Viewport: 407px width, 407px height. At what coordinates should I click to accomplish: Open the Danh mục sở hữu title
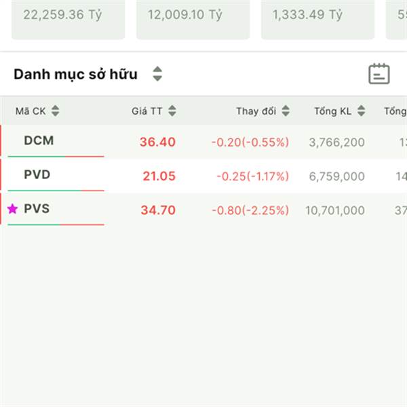(75, 74)
